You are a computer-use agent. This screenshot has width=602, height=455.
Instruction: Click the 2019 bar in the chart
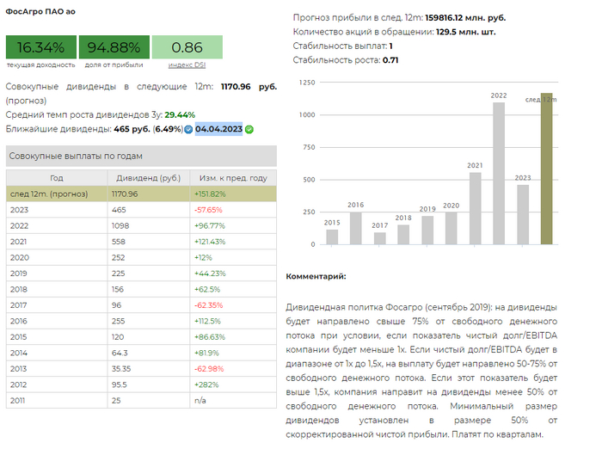(427, 230)
